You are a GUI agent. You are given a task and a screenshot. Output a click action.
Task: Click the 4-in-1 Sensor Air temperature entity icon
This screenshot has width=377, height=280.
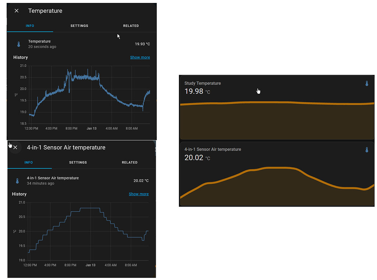[x=17, y=180]
